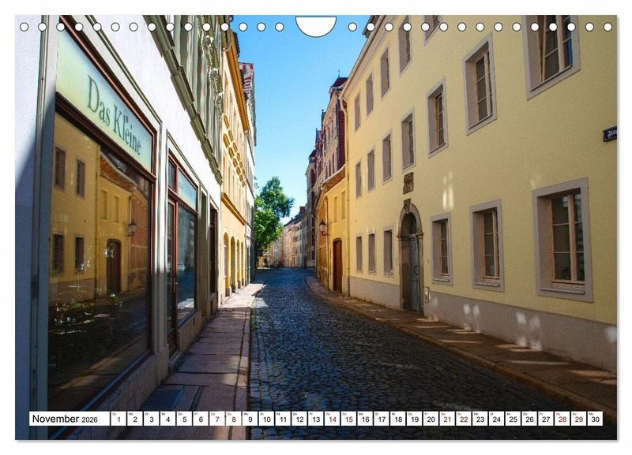Screen dimensions: 632x455
Task: Select day 18 in the calendar strip
Action: [397, 419]
